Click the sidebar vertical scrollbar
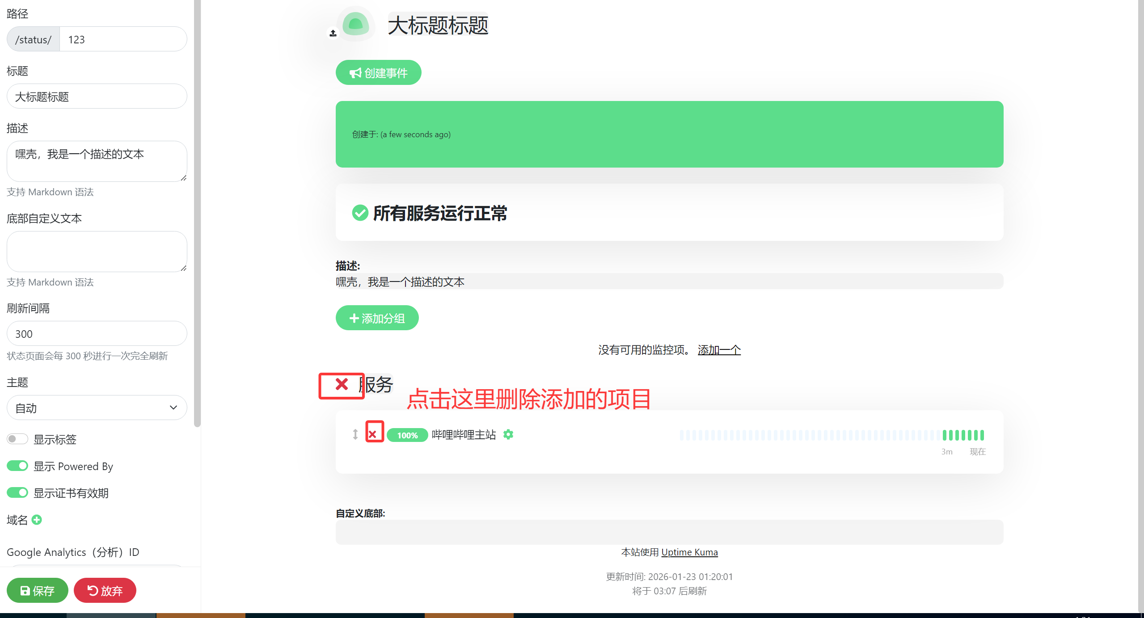Screen dimensions: 1144x618 pyautogui.click(x=197, y=214)
